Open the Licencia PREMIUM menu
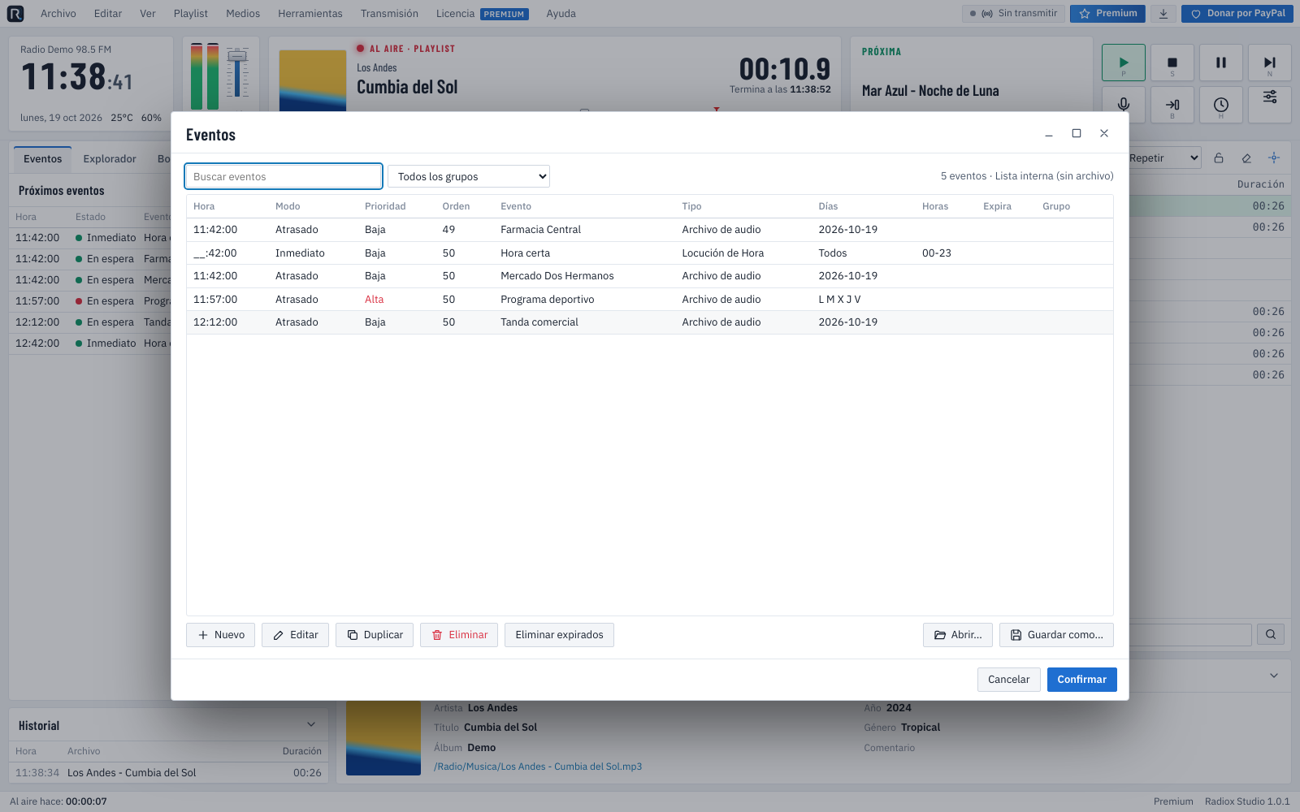 pyautogui.click(x=482, y=14)
